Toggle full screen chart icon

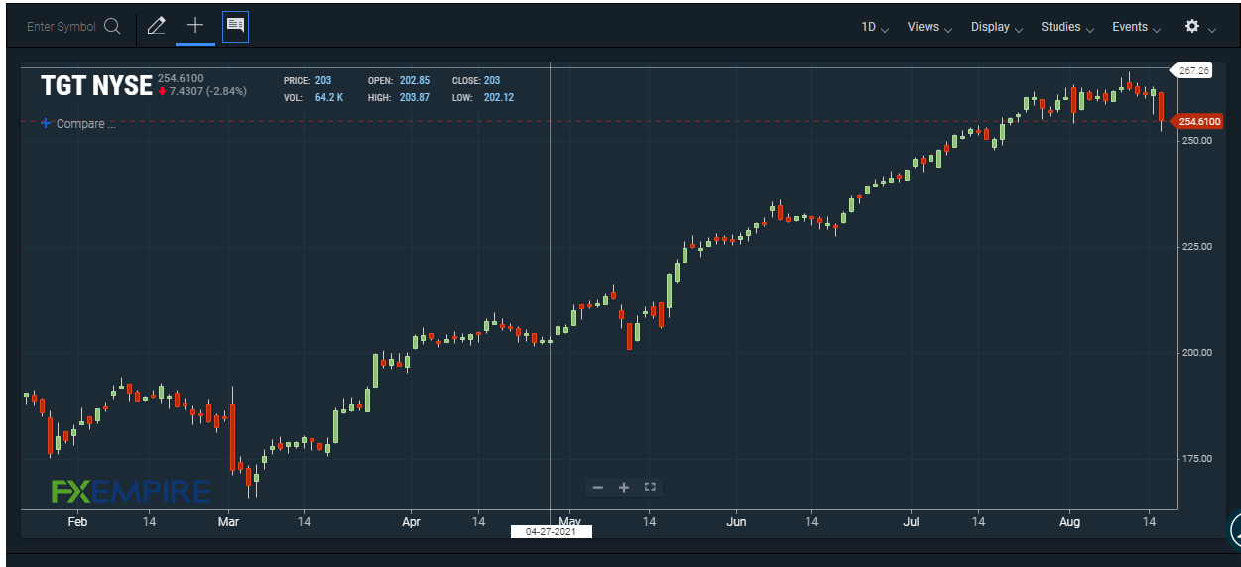click(650, 487)
